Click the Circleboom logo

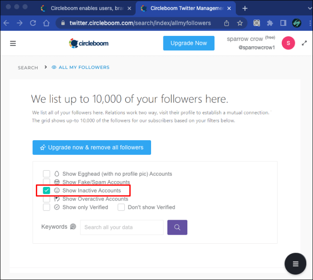pos(88,43)
